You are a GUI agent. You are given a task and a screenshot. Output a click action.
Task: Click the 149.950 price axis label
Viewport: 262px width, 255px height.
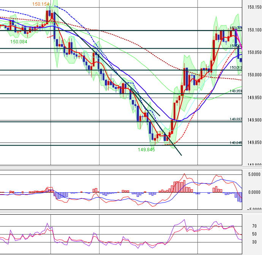pos(254,98)
